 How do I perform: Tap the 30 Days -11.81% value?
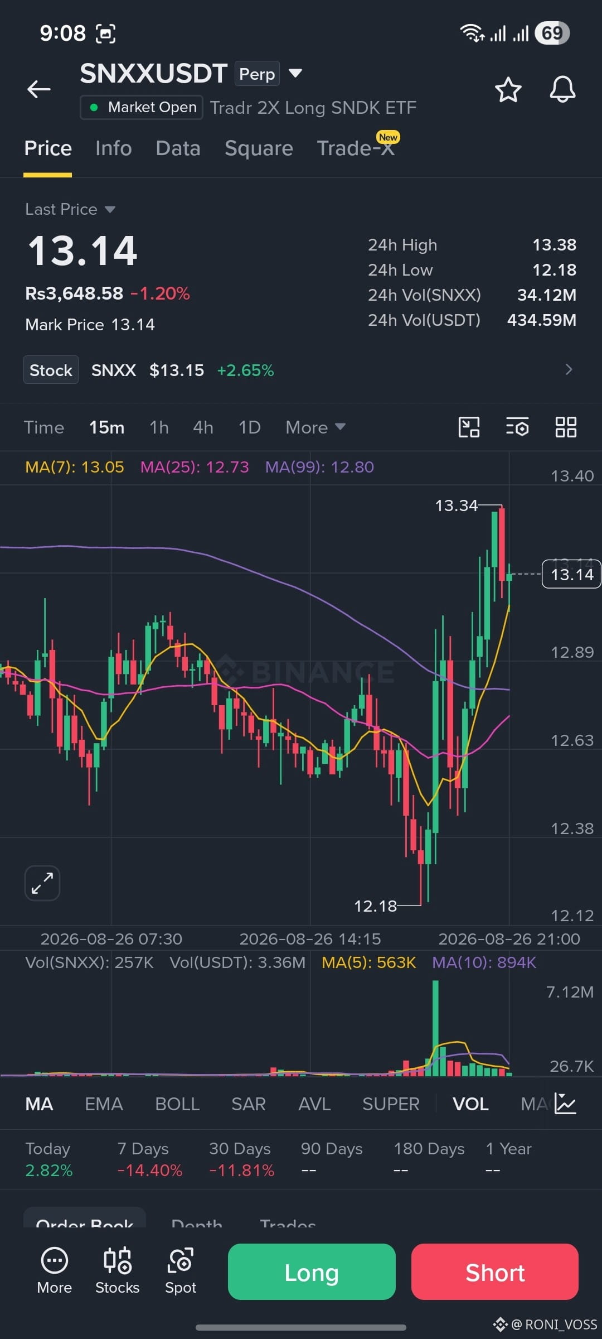pyautogui.click(x=242, y=1171)
